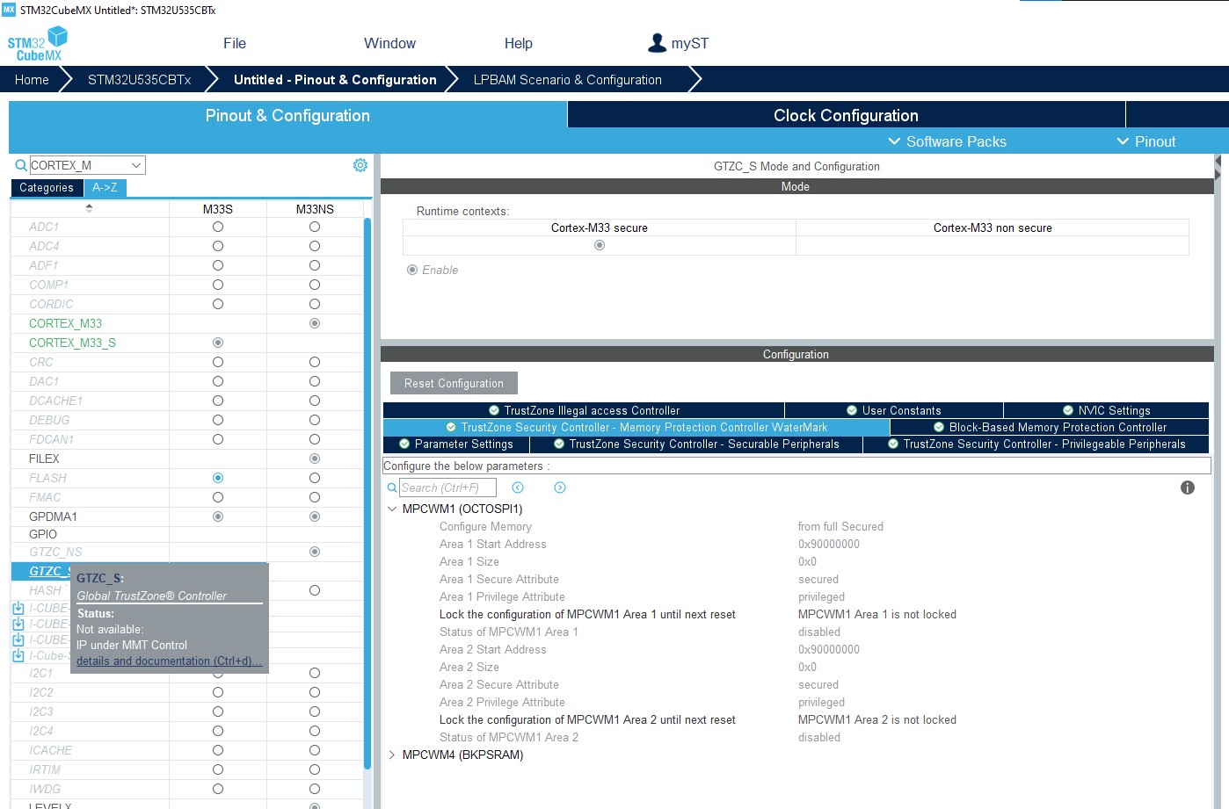Open the Block-Based Memory Protection Controller tab

(x=1050, y=427)
